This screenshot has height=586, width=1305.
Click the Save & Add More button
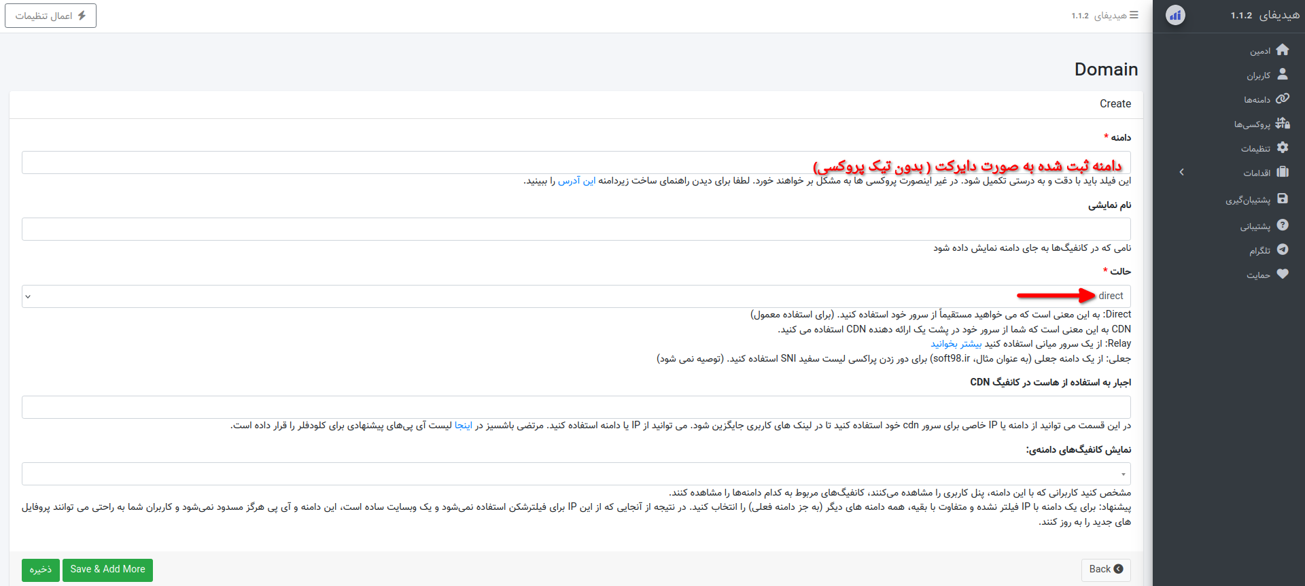[107, 570]
